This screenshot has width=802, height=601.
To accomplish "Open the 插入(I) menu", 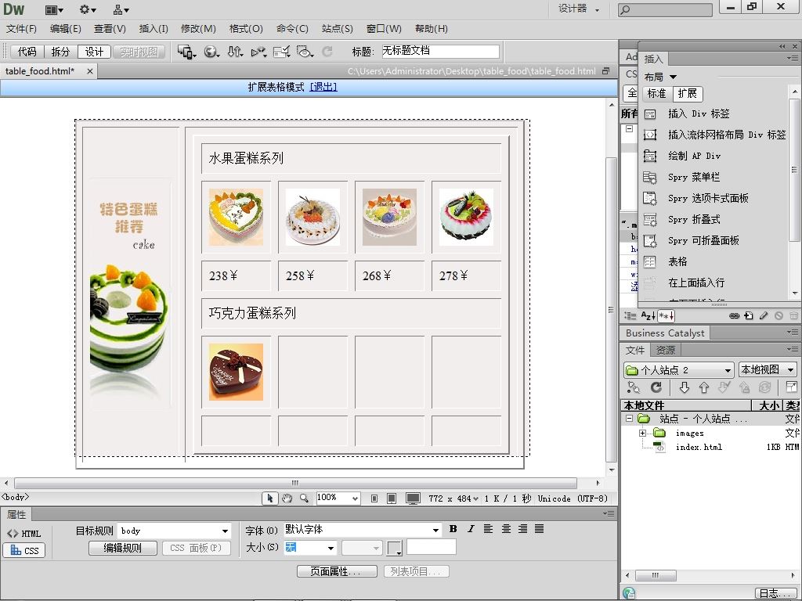I will click(154, 29).
